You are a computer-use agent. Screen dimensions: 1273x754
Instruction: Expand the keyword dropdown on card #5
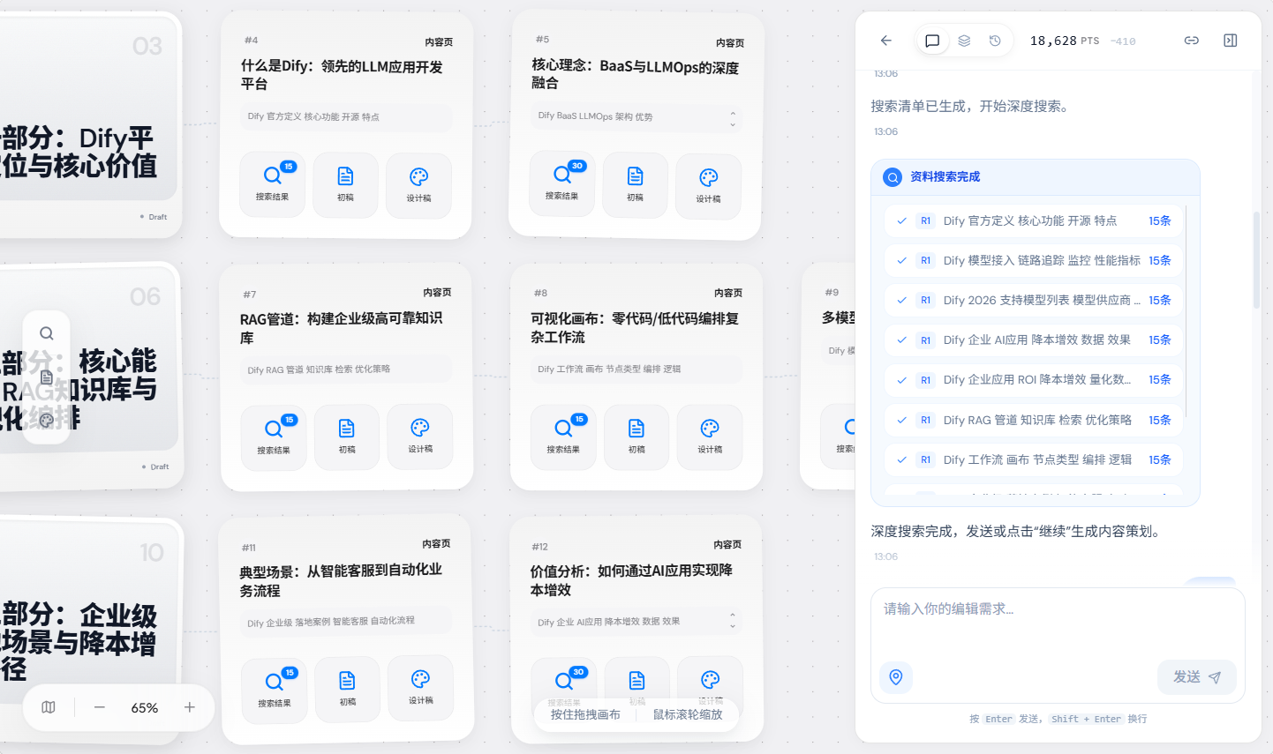[733, 118]
